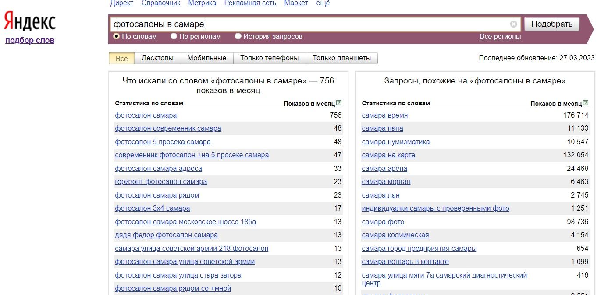This screenshot has height=295, width=615.
Task: Open the «Метрика» link in top menu
Action: coord(202,3)
